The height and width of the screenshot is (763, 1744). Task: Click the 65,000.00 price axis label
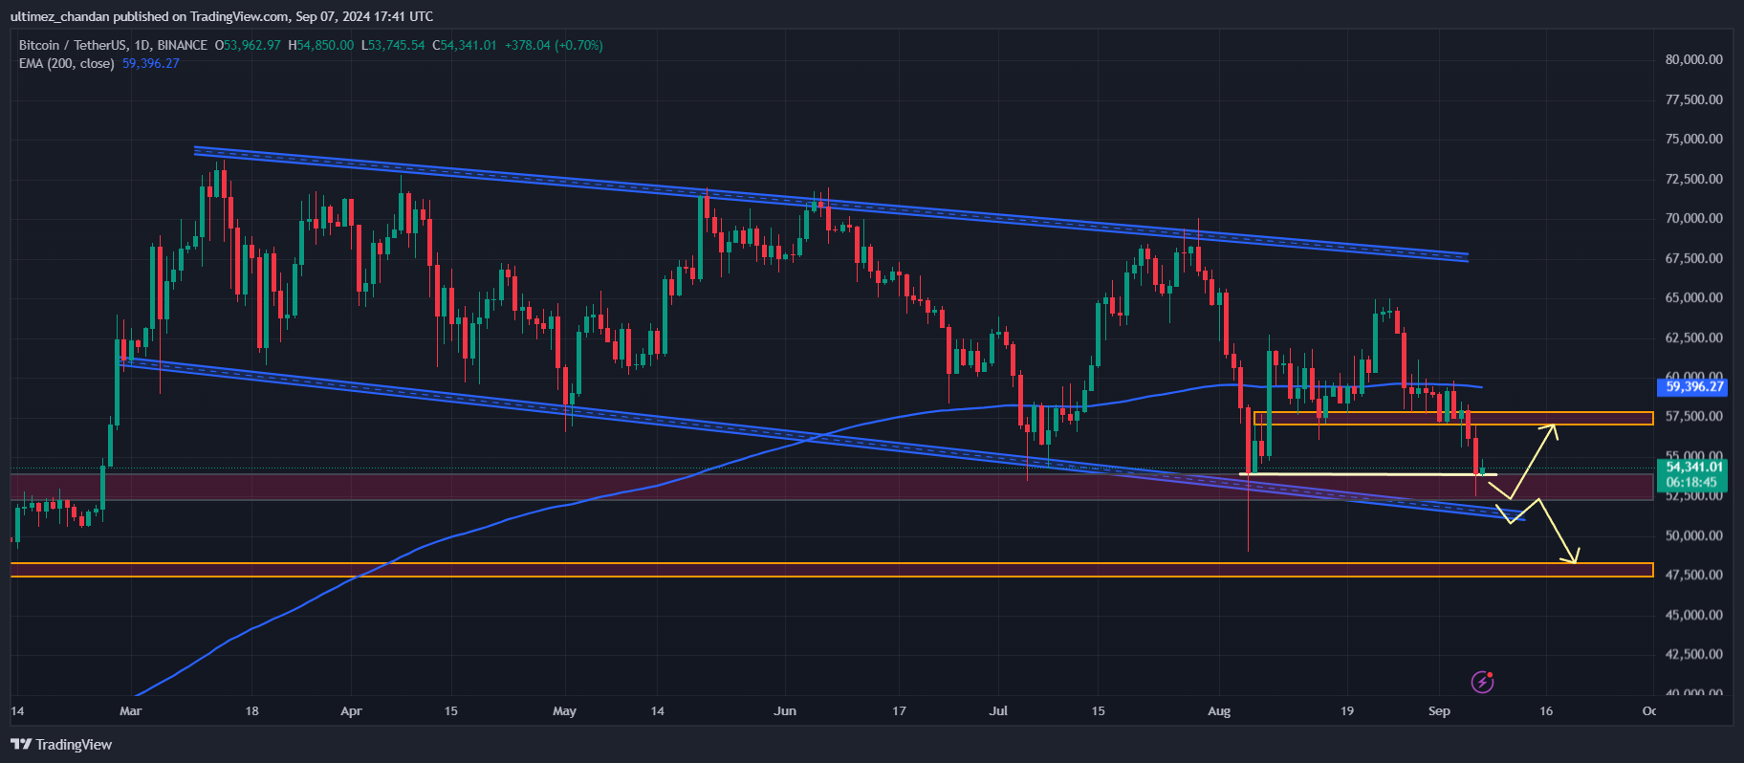[x=1693, y=297]
